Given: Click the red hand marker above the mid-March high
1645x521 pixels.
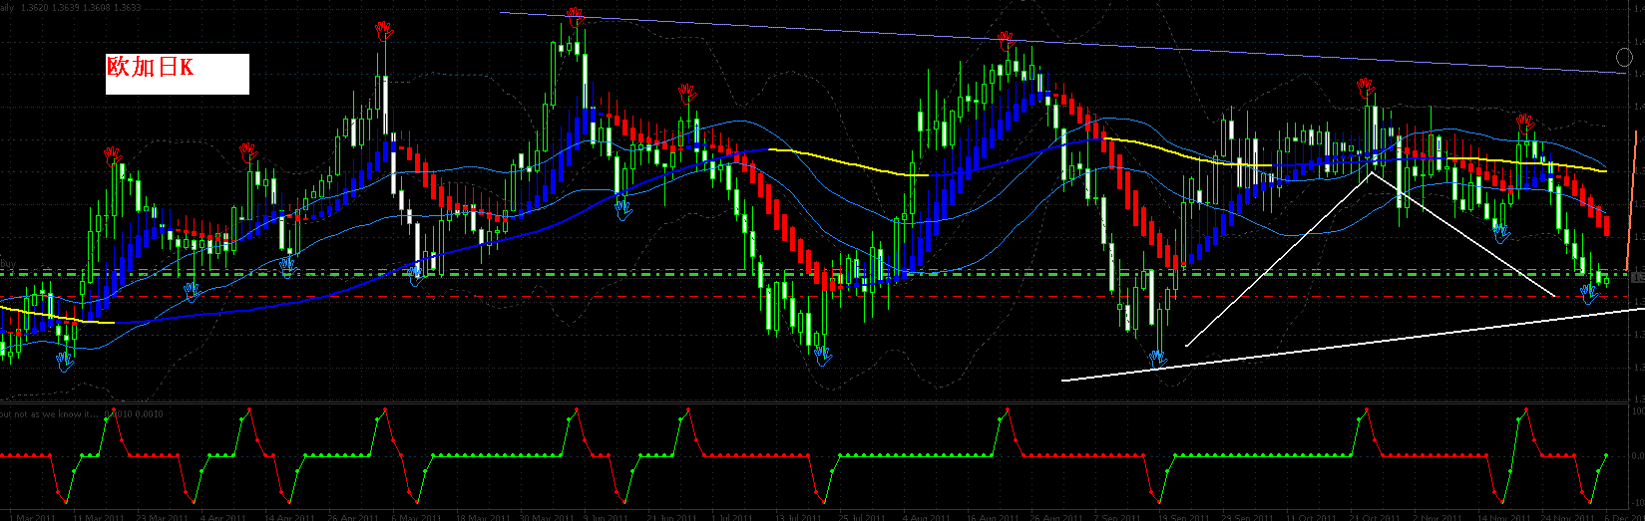Looking at the screenshot, I should pyautogui.click(x=113, y=154).
